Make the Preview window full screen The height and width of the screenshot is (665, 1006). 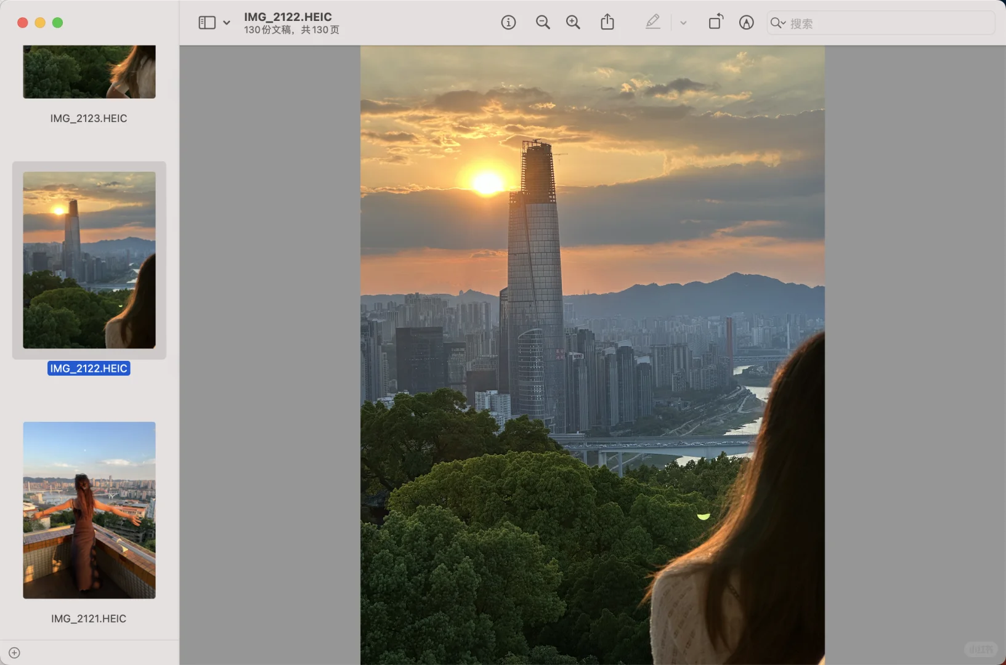point(57,23)
